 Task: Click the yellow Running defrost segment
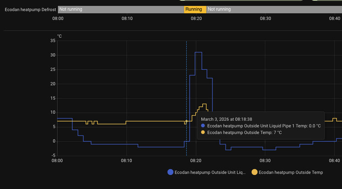point(195,9)
